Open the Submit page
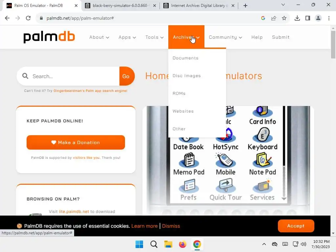The width and height of the screenshot is (336, 252). tap(281, 37)
